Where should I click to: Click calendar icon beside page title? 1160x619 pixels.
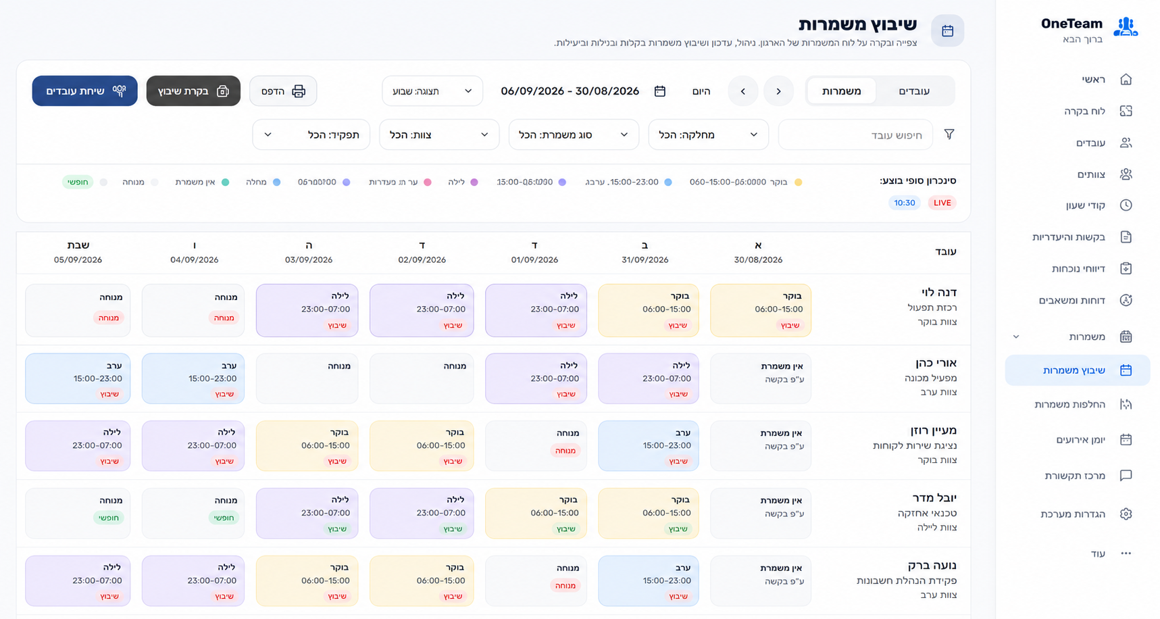[x=947, y=31]
